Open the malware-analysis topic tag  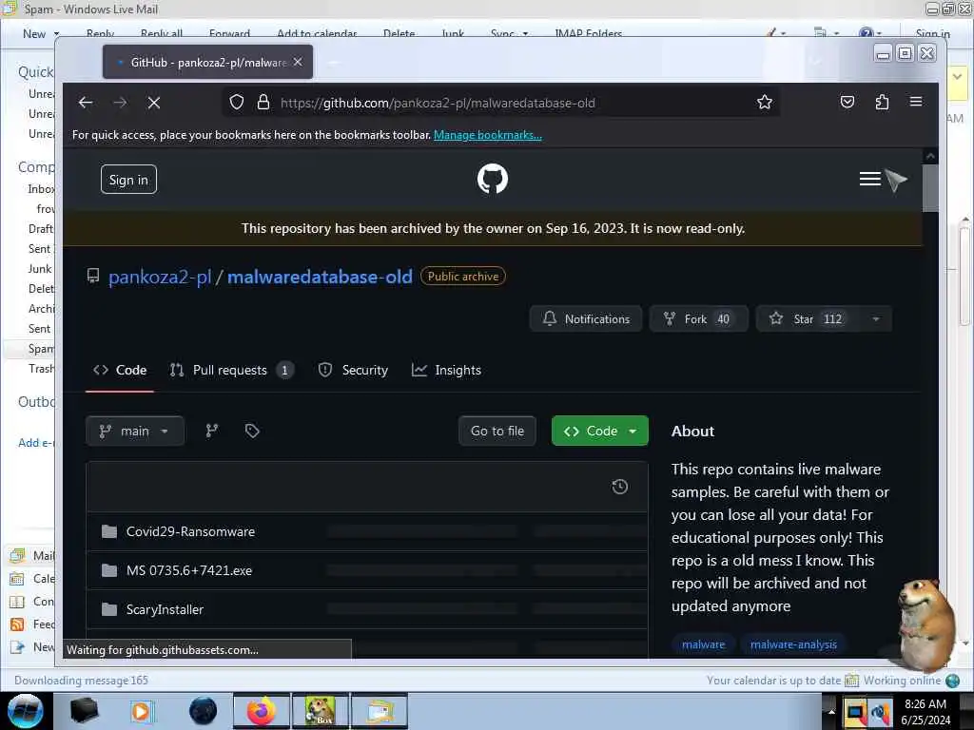tap(793, 645)
